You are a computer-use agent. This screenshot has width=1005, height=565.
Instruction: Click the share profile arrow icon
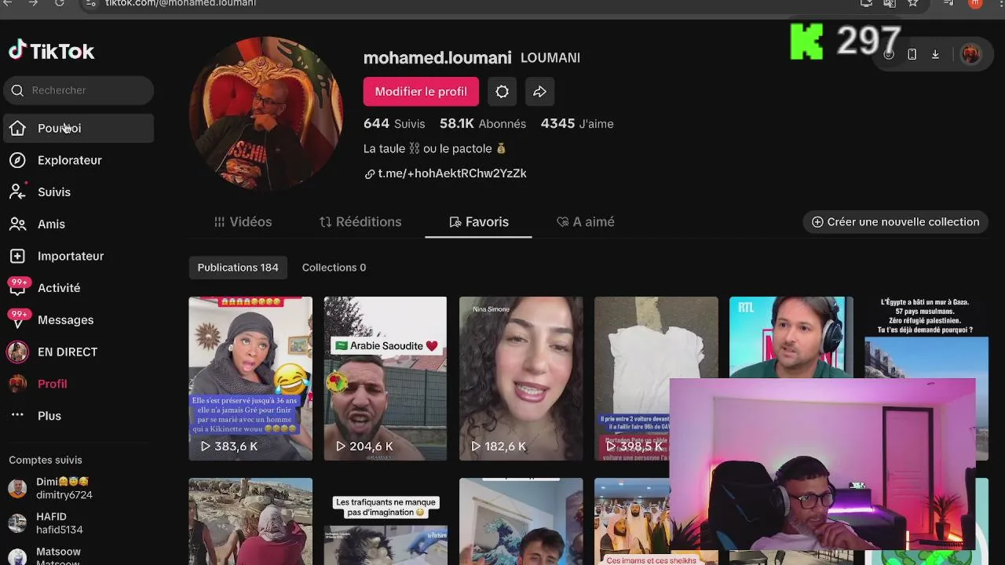[539, 92]
